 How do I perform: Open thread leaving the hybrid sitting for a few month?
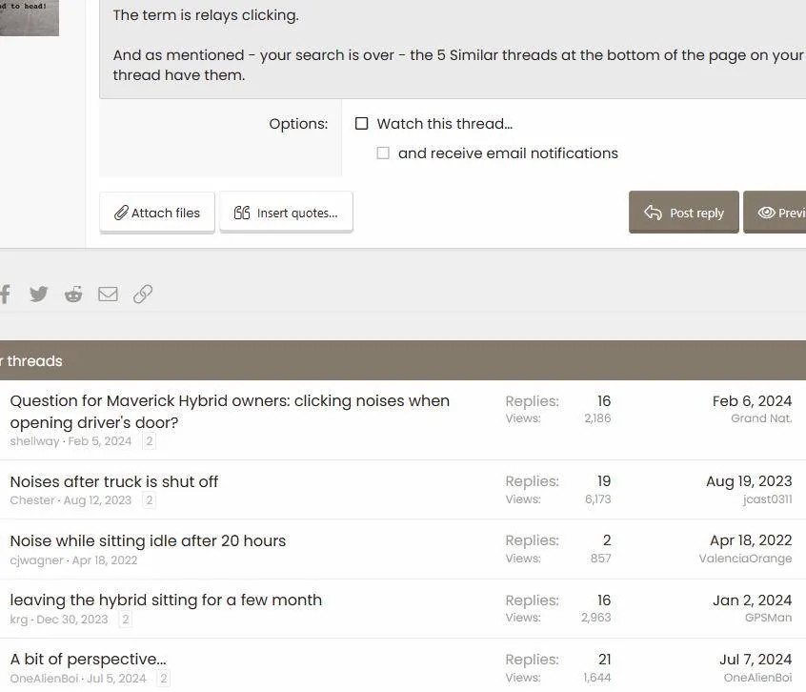(166, 600)
